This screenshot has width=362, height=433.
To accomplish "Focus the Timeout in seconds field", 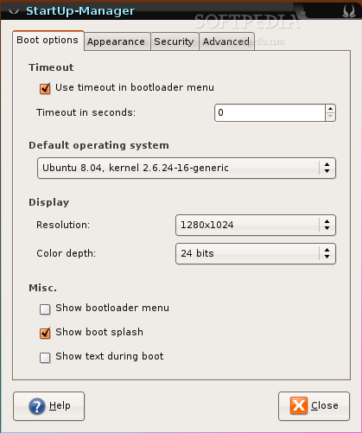I will pos(270,112).
